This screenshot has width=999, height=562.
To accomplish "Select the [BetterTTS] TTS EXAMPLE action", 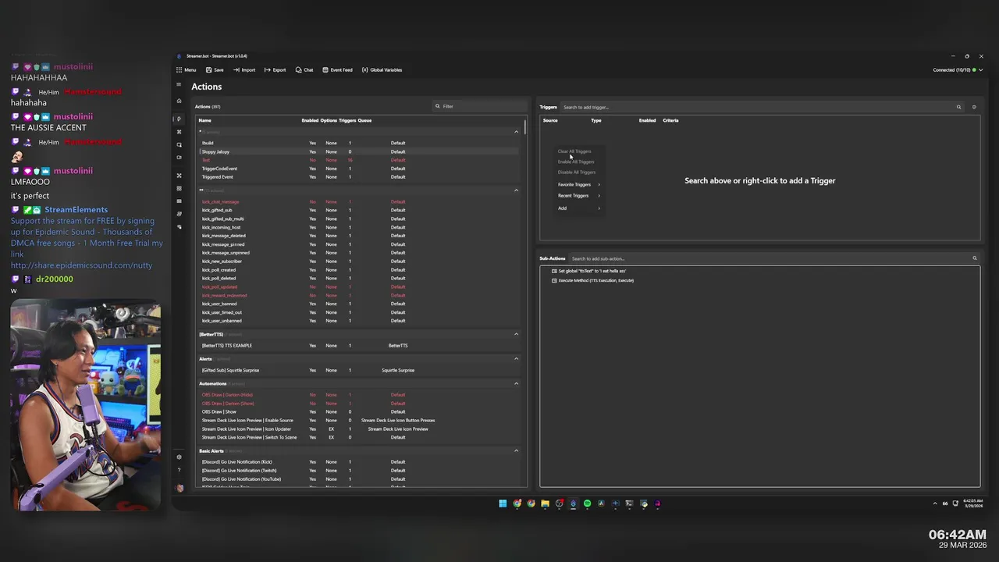I will [359, 346].
